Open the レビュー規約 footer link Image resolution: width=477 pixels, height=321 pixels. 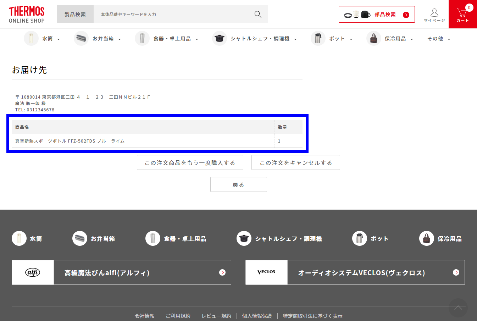[x=216, y=316]
